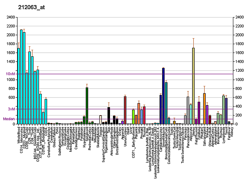Select the tall dark navy blue bar
Screen dimensions: 250x181
163,96
